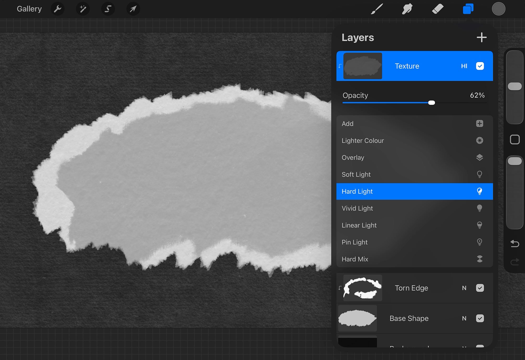
Task: Select the Eraser tool
Action: 438,9
